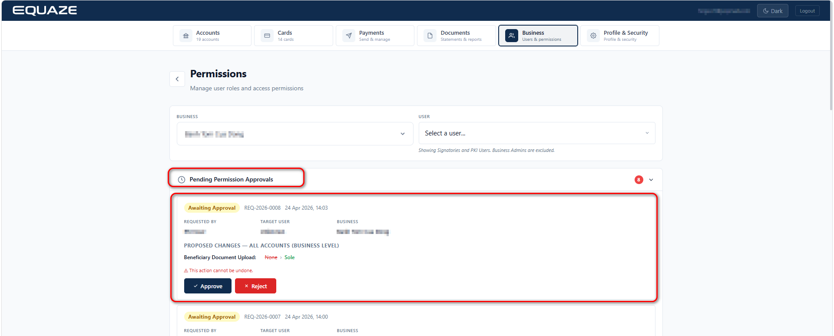Open the Payments tab
This screenshot has width=834, height=336.
[x=375, y=36]
